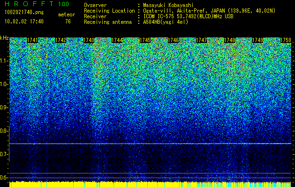Click the 1750 time marker

286,40
